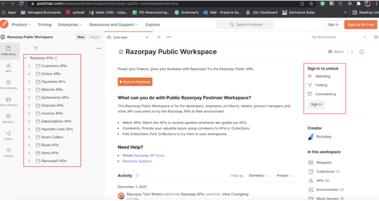Image resolution: width=379 pixels, height=201 pixels.
Task: Open the Mock Servers sidebar panel
Action: pyautogui.click(x=9, y=102)
